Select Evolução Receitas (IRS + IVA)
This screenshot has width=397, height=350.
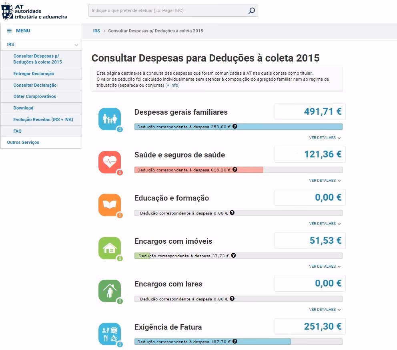(x=43, y=119)
